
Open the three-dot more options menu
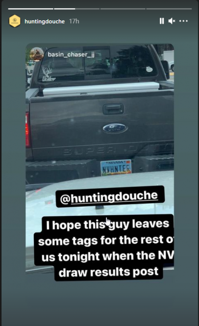183,21
